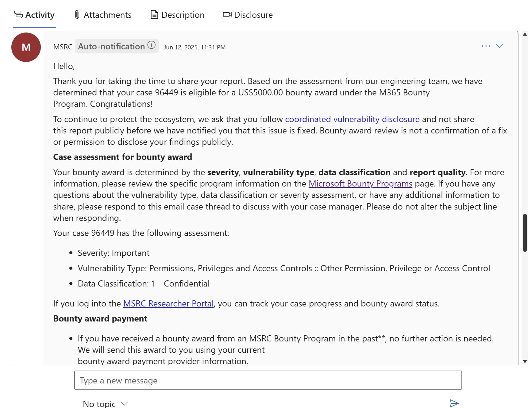Image resolution: width=532 pixels, height=408 pixels.
Task: Open the message more options ellipsis
Action: pyautogui.click(x=486, y=46)
